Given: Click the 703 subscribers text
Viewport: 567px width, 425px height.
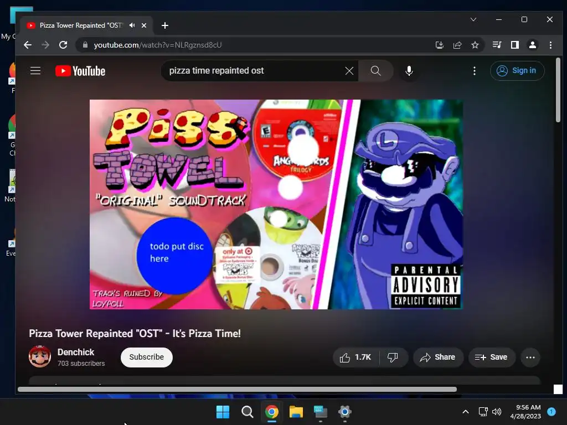Looking at the screenshot, I should 81,363.
